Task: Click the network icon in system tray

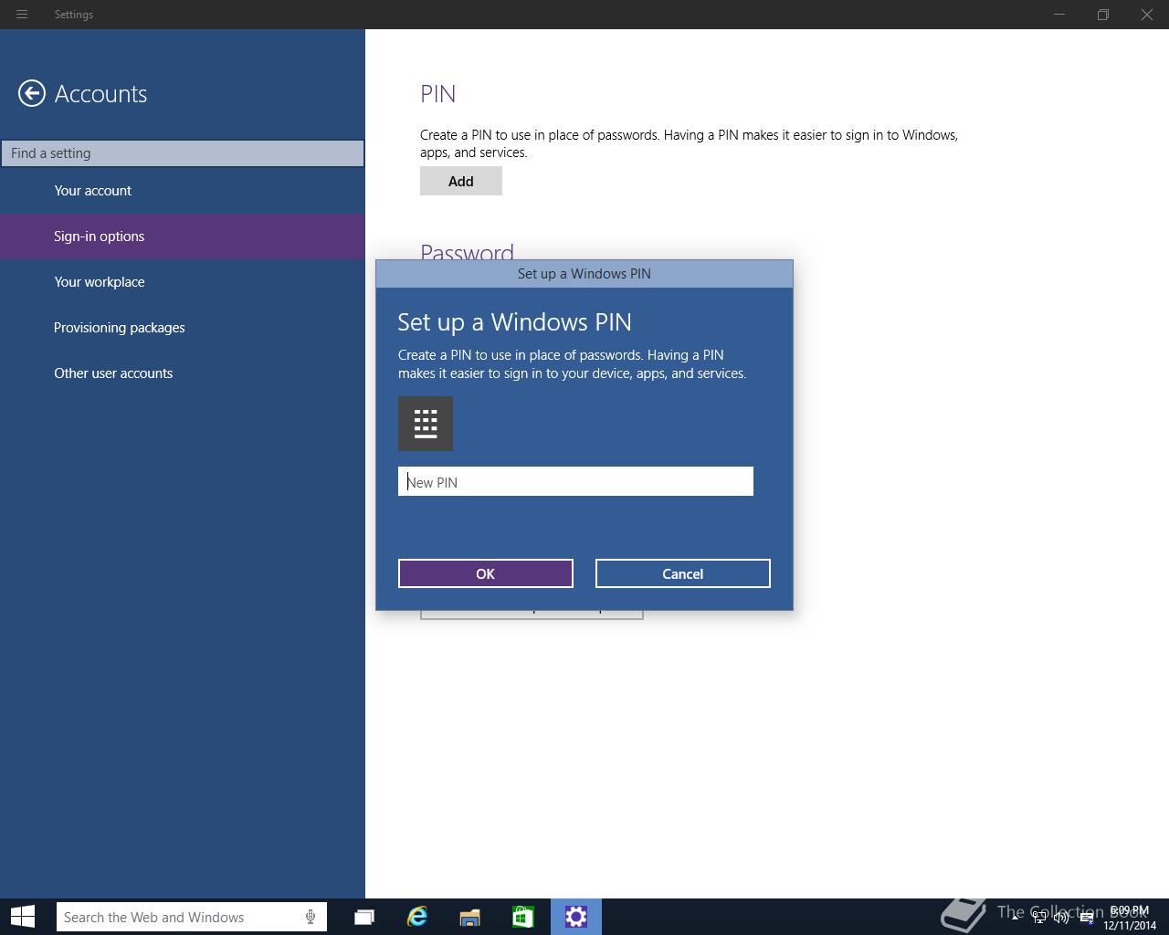Action: click(1039, 918)
